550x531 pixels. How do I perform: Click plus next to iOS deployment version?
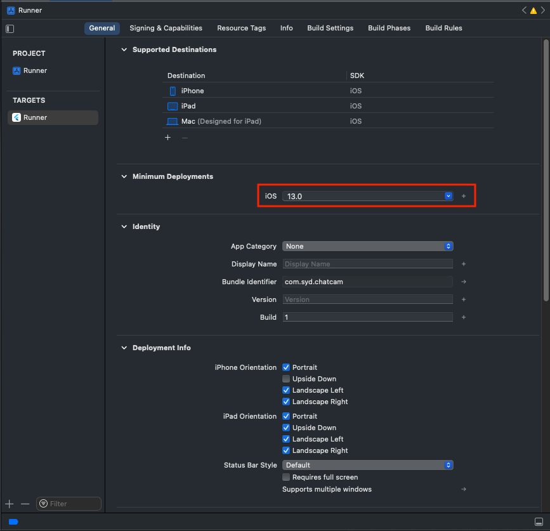(463, 196)
